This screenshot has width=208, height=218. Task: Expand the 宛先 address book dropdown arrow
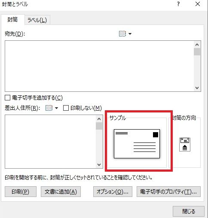click(x=130, y=34)
